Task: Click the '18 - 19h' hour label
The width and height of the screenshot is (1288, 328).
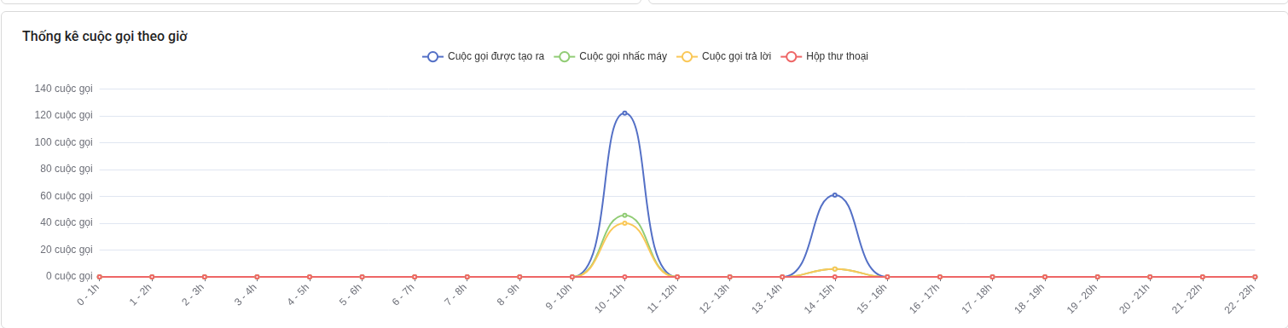Action: tap(1030, 298)
